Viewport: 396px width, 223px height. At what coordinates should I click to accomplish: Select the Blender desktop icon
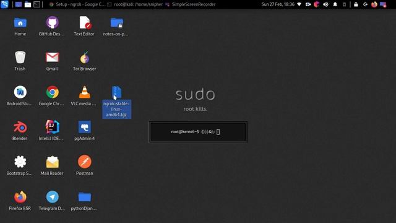click(x=20, y=131)
